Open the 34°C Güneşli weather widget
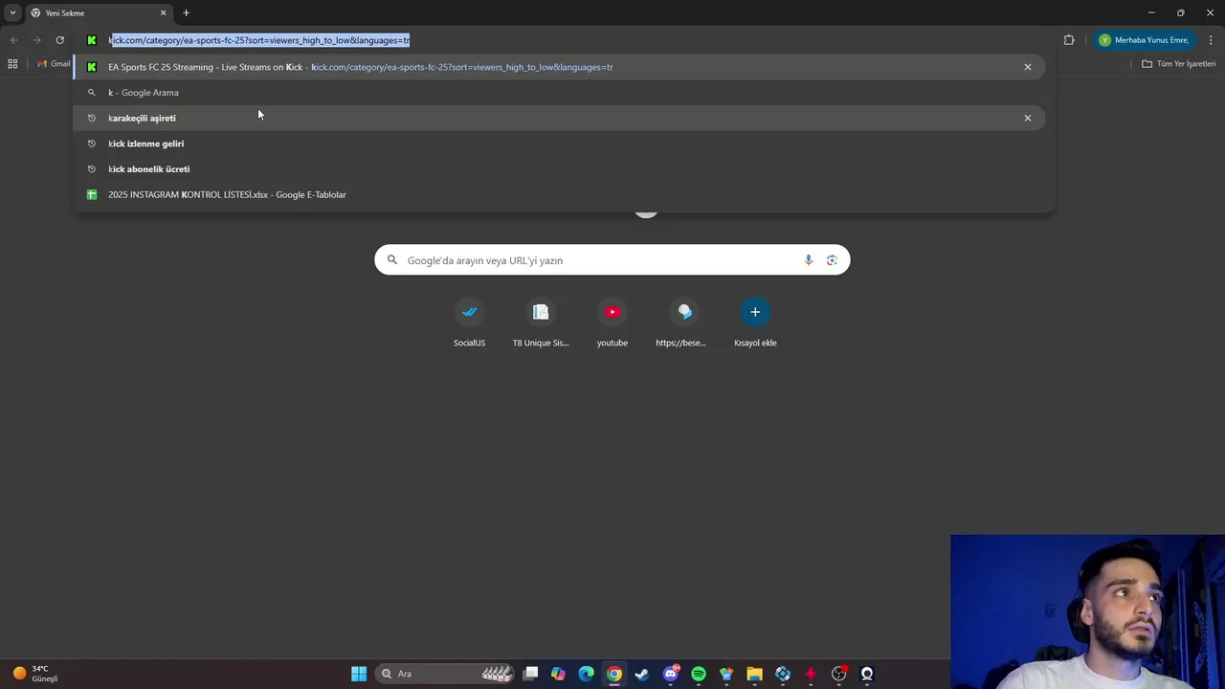 tap(35, 674)
